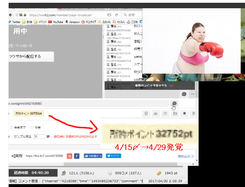This screenshot has width=245, height=187.
Task: Open the Twitter bookmark
Action: click(x=15, y=22)
